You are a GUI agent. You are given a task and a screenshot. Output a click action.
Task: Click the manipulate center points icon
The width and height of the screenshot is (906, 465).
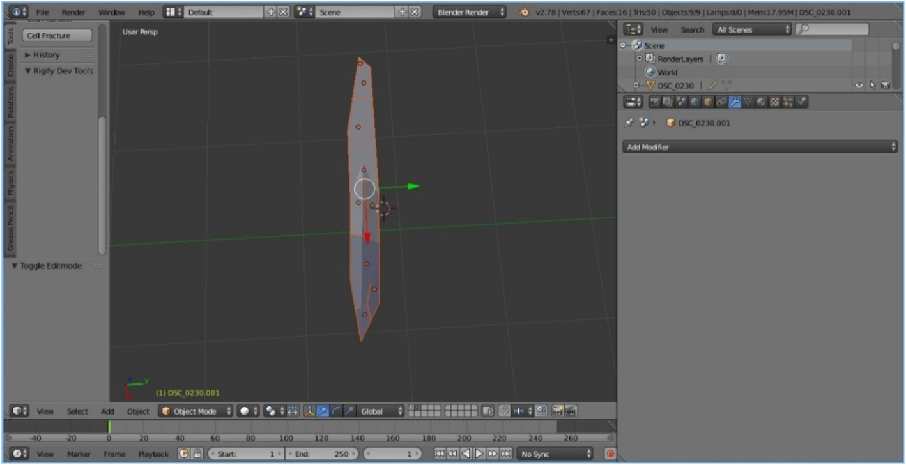[293, 411]
